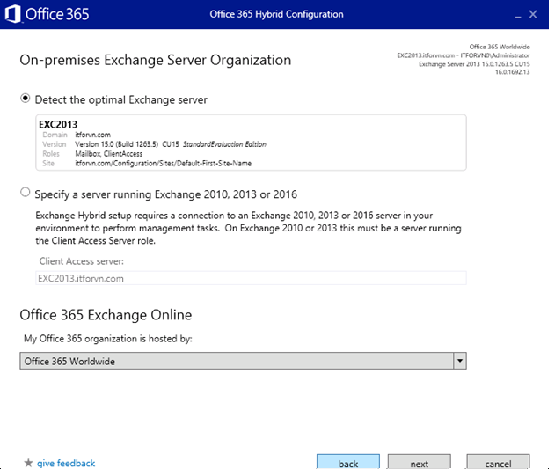The height and width of the screenshot is (469, 555).
Task: Choose Specify a server running Exchange option
Action: click(x=26, y=194)
